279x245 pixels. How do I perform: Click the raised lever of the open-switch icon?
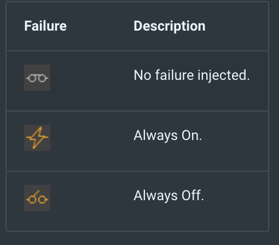37,194
